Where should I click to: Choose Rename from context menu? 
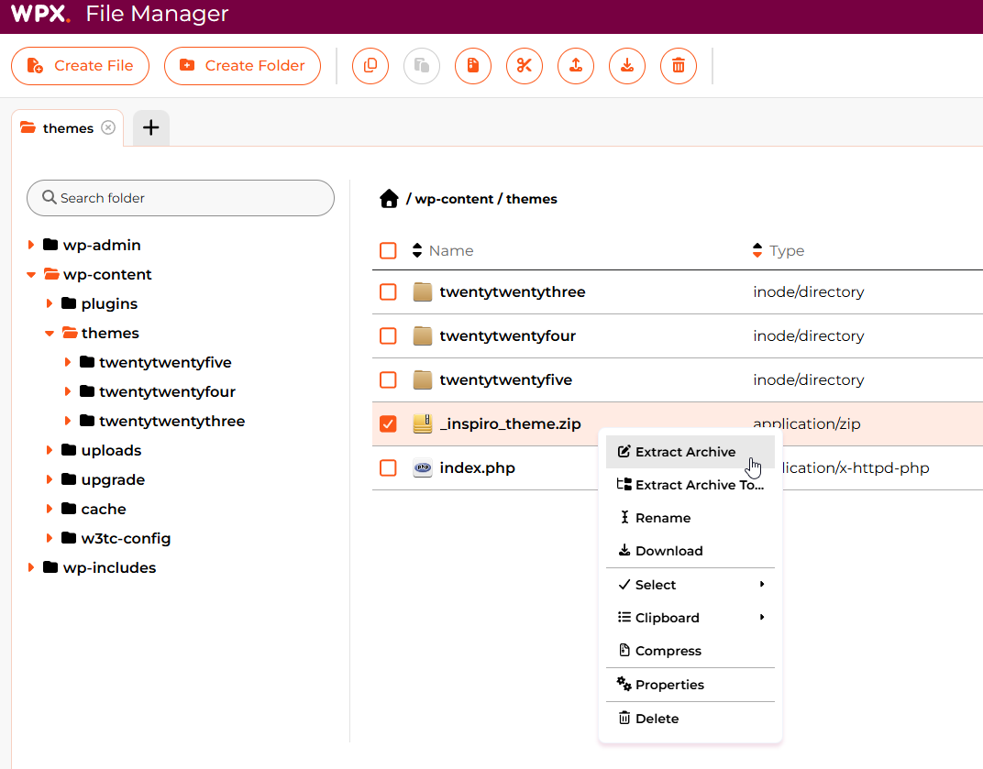[x=690, y=518]
